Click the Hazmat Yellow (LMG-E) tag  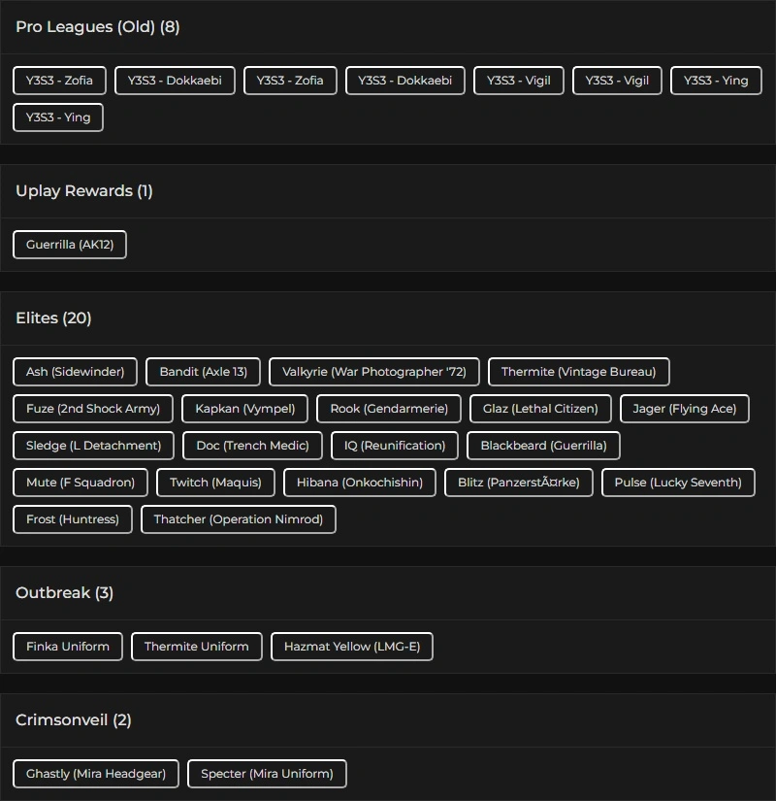tap(352, 647)
